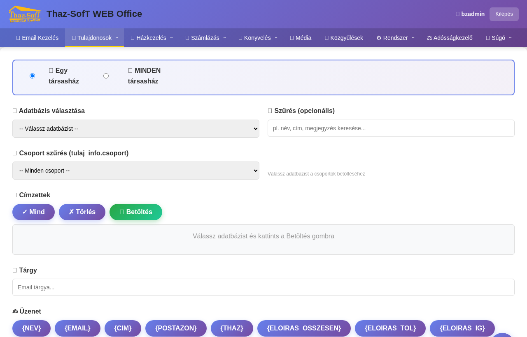
Task: Click the Törlés clear button
Action: click(82, 212)
